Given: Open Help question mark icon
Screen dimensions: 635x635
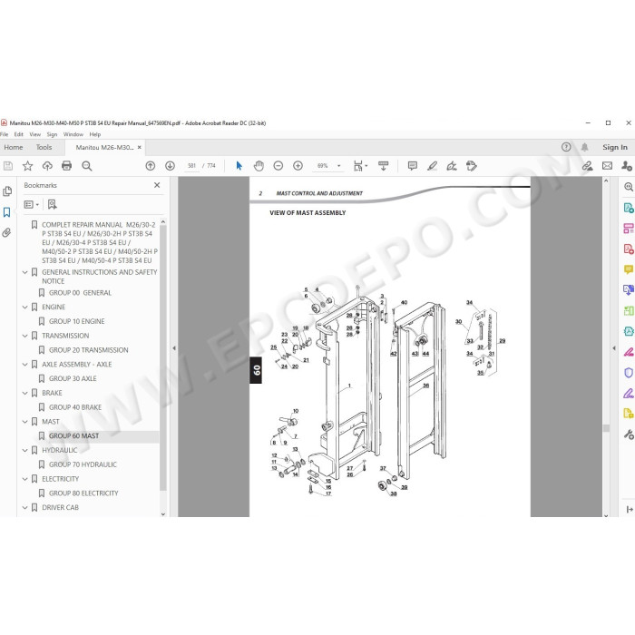Looking at the screenshot, I should (x=566, y=147).
